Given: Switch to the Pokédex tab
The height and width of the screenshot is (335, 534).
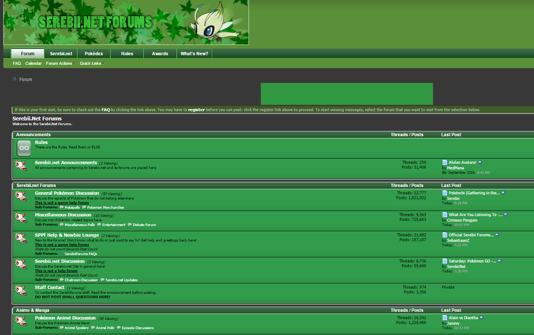Looking at the screenshot, I should pos(93,53).
